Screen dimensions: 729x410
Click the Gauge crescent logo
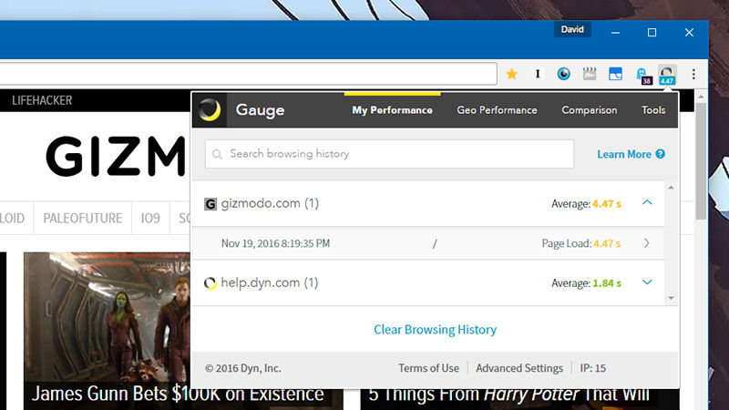[210, 110]
